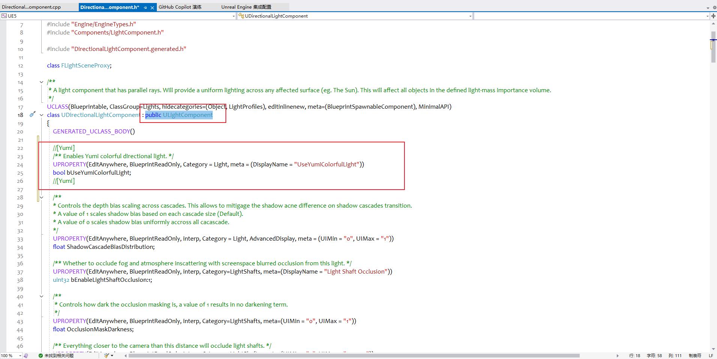Click the quick actions screwdriver icon on line 18

[32, 114]
